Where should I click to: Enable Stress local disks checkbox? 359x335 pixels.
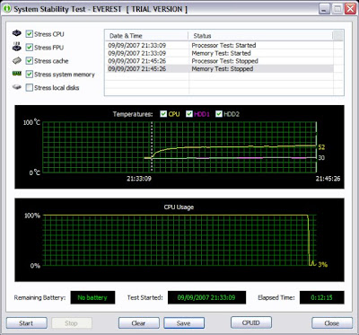tap(29, 88)
